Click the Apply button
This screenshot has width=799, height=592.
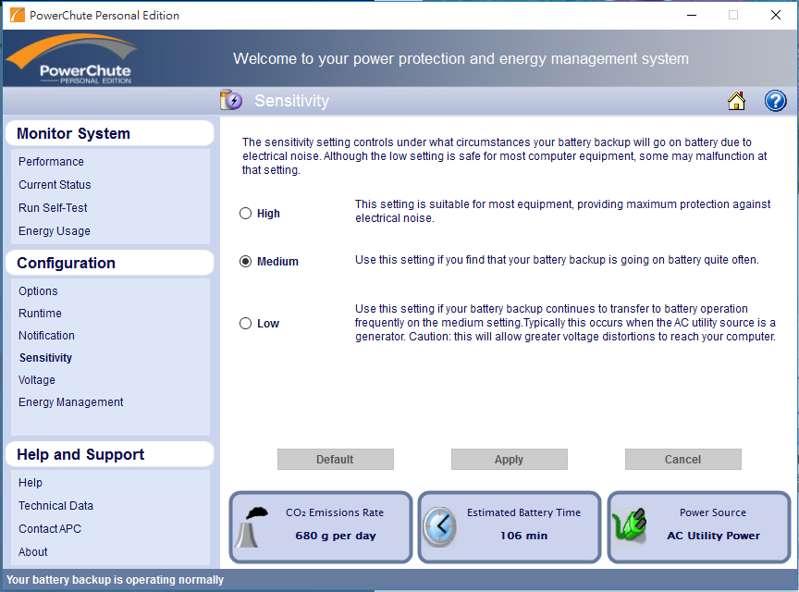tap(509, 460)
